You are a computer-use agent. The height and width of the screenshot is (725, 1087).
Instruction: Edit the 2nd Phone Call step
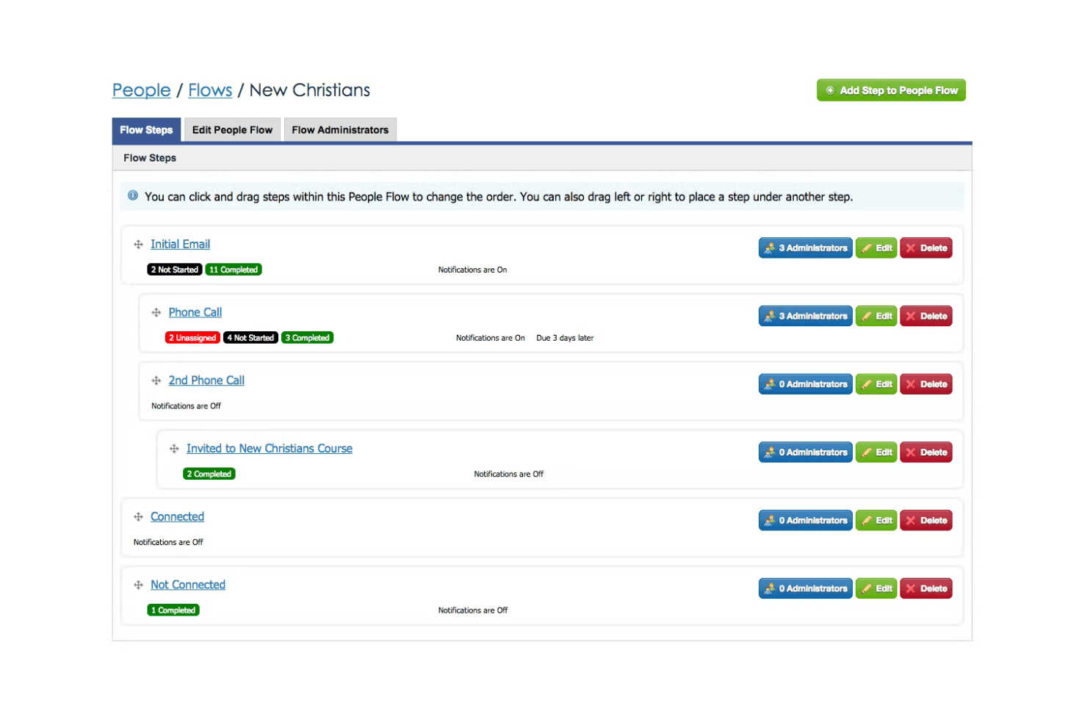pos(876,384)
